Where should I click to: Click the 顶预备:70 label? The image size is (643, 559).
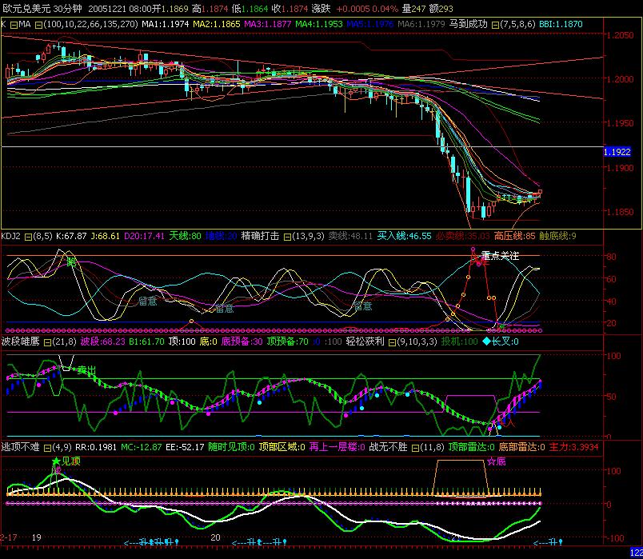[x=287, y=341]
